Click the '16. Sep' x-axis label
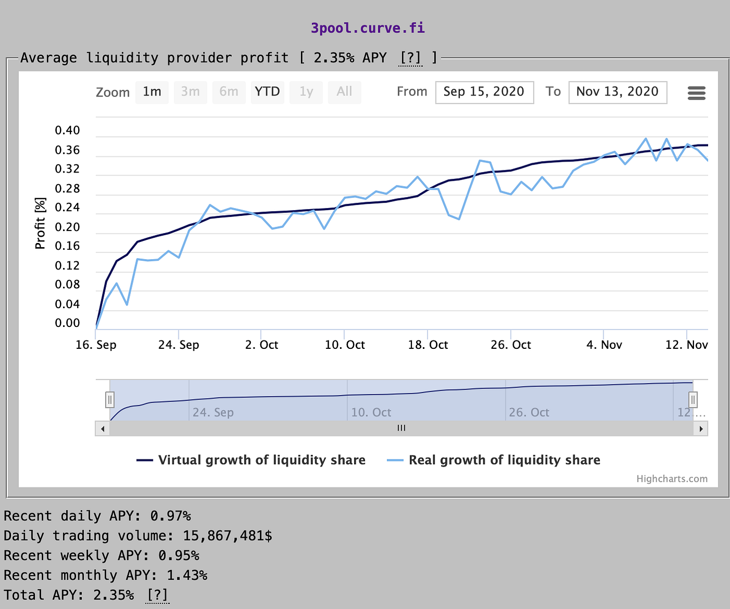Image resolution: width=730 pixels, height=609 pixels. click(96, 345)
